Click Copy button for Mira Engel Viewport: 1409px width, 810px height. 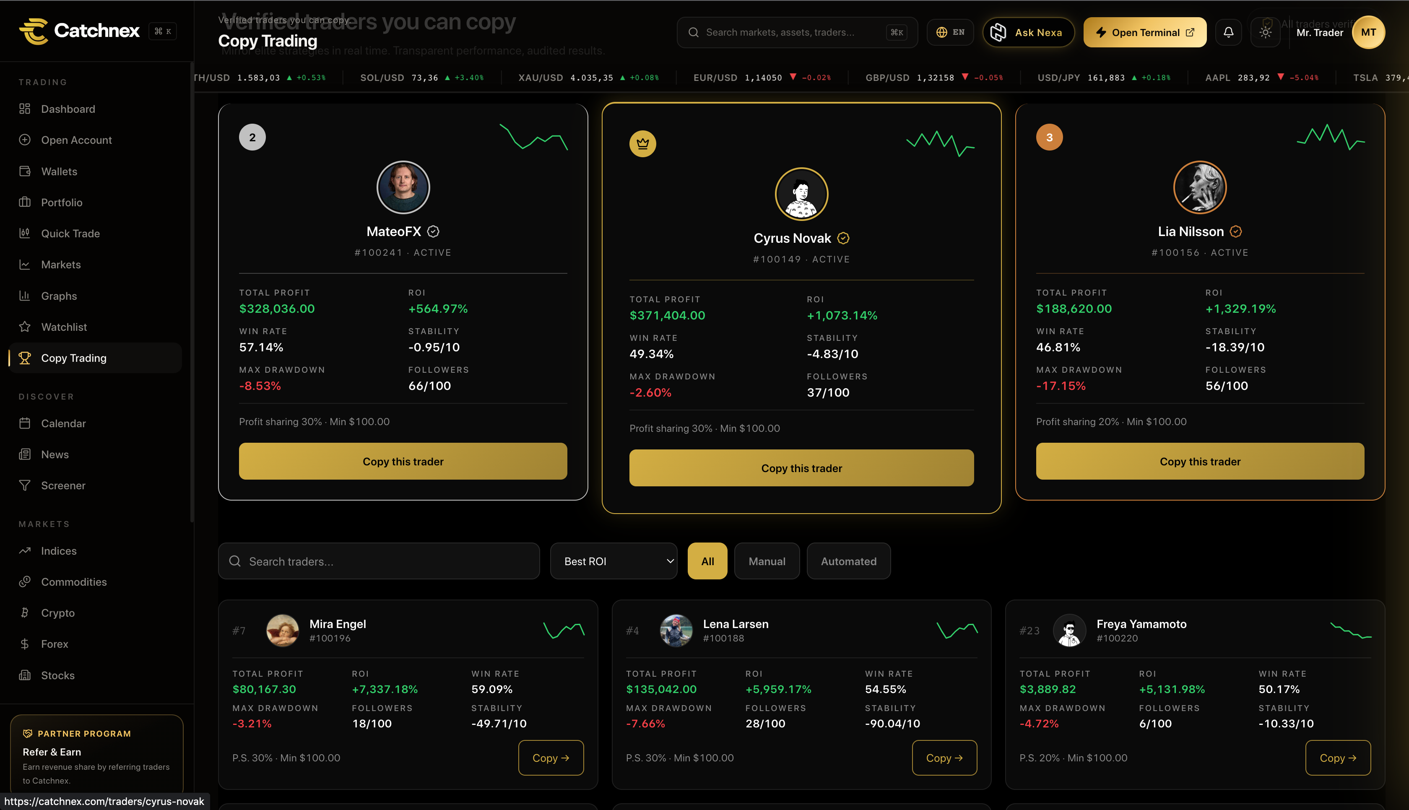tap(551, 758)
